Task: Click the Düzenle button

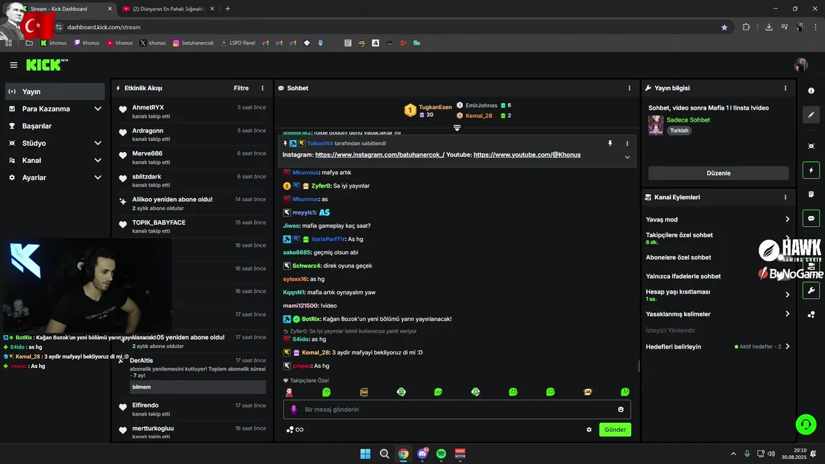Action: (718, 173)
